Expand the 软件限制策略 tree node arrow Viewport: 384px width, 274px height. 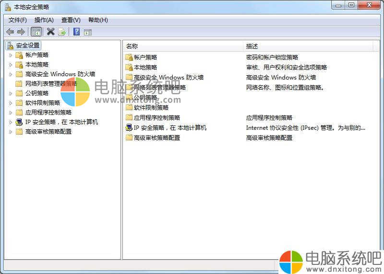coord(11,103)
